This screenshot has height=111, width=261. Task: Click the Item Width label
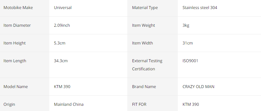142,43
